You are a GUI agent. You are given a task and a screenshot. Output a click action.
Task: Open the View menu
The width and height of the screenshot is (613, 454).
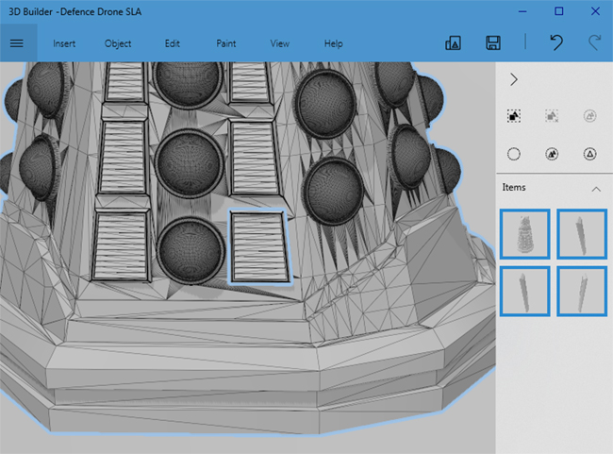point(280,43)
